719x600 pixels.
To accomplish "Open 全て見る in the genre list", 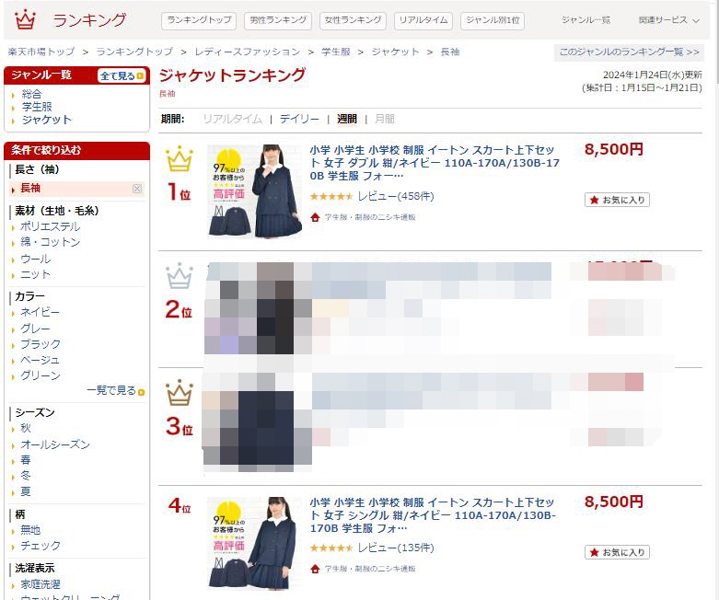I will (122, 75).
